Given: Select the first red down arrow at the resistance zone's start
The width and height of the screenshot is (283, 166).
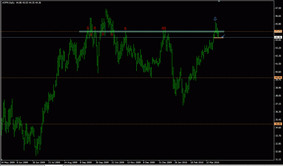Looking at the screenshot, I should 88,28.
